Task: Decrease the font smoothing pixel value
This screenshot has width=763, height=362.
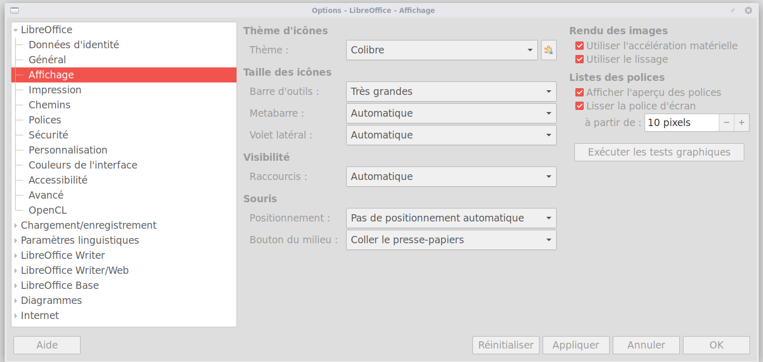Action: tap(727, 123)
